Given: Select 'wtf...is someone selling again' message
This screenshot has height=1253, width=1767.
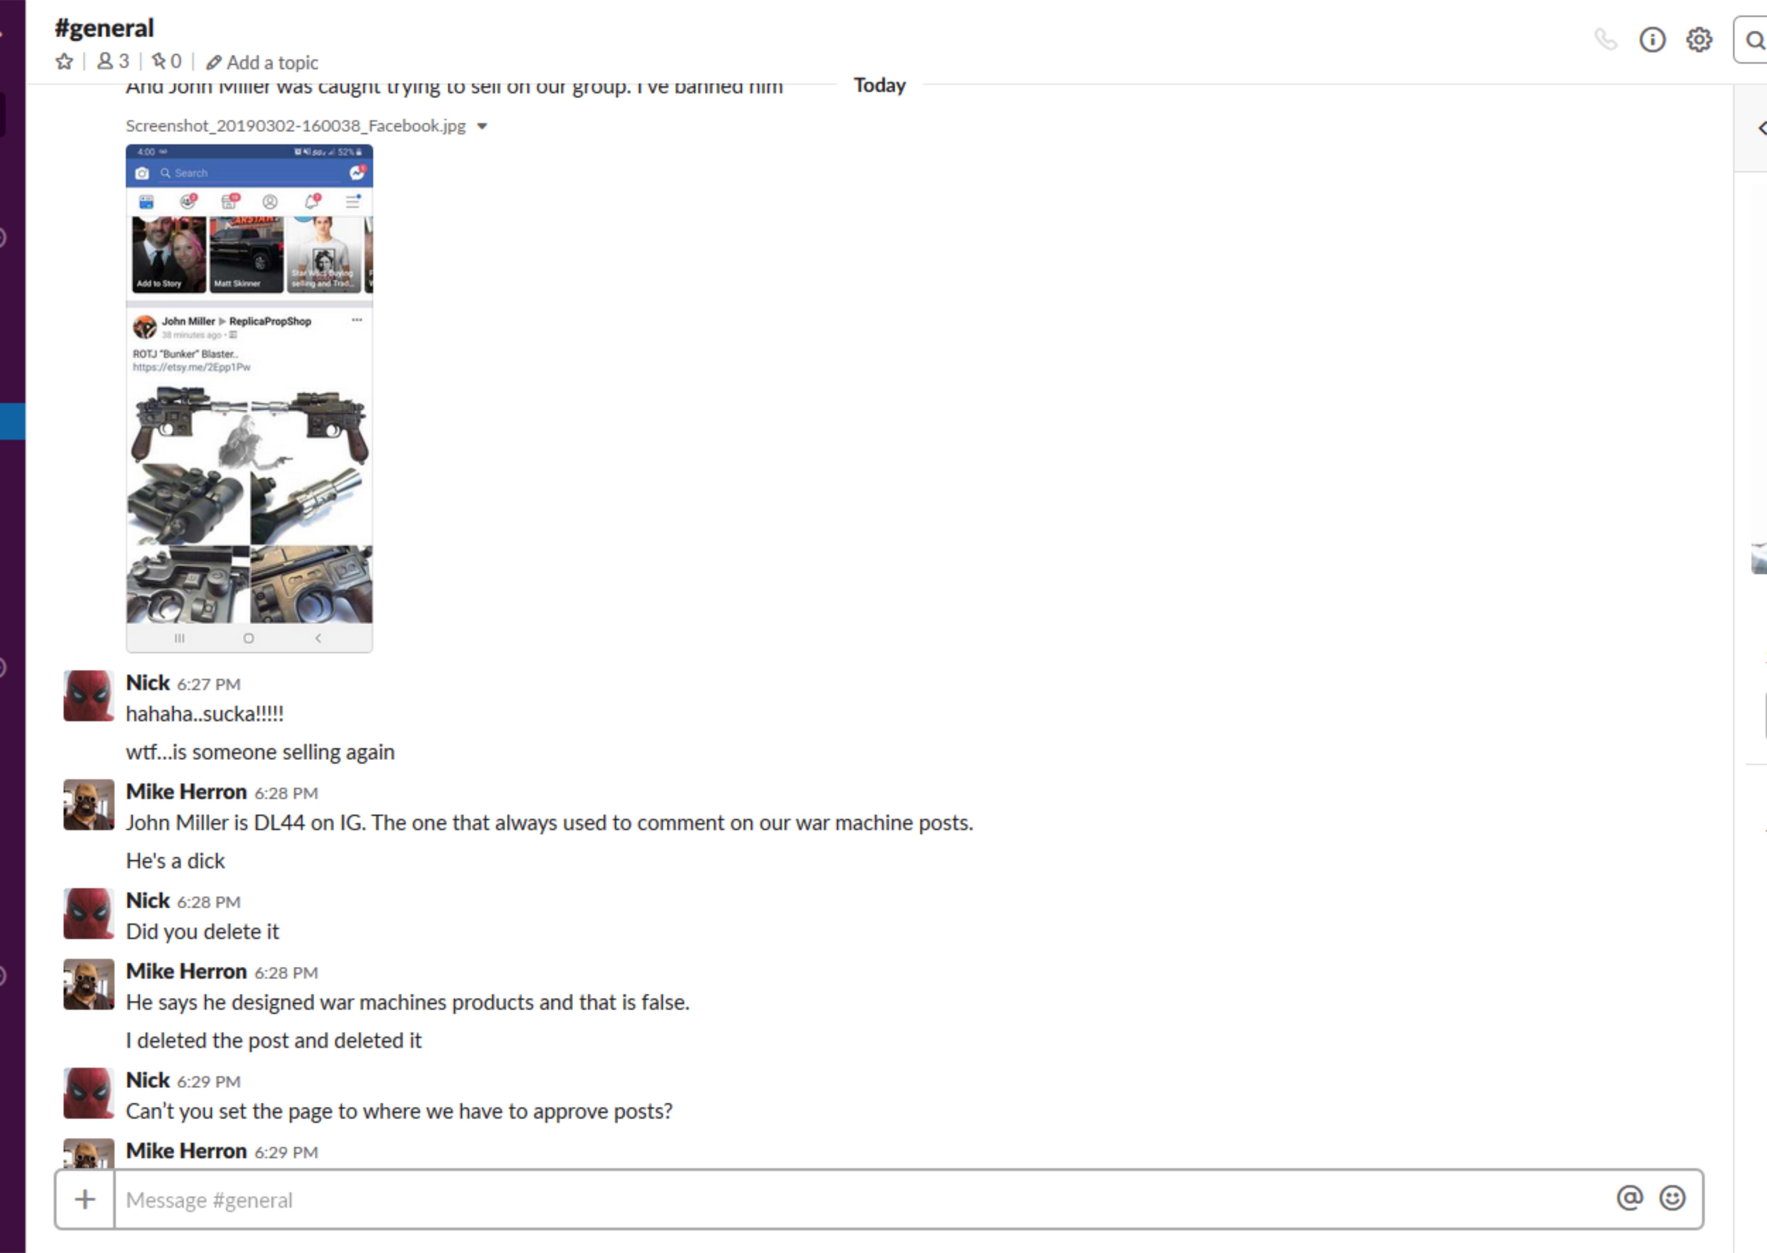Looking at the screenshot, I should [x=260, y=752].
